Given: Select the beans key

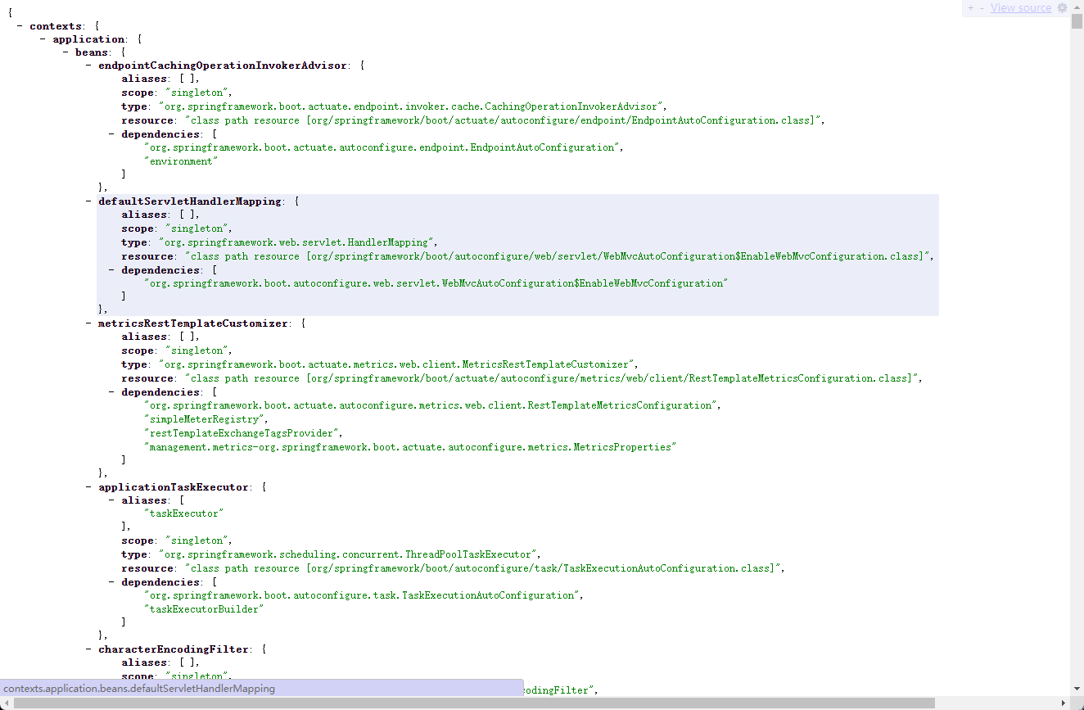Looking at the screenshot, I should [92, 52].
